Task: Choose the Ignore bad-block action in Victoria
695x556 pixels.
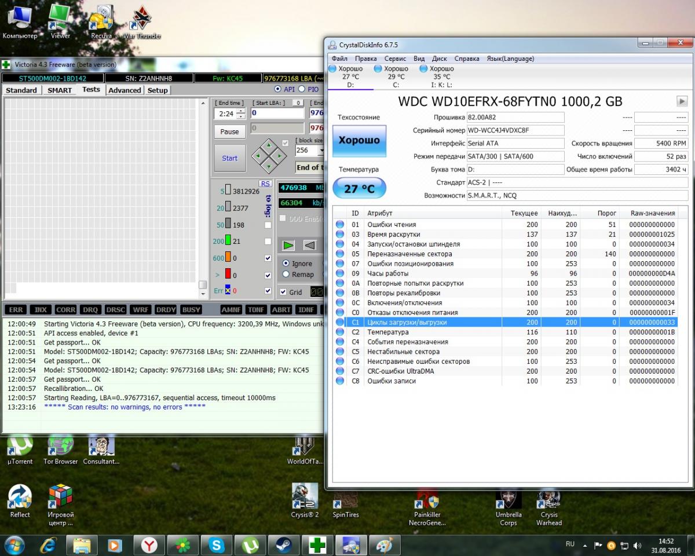Action: [x=286, y=264]
